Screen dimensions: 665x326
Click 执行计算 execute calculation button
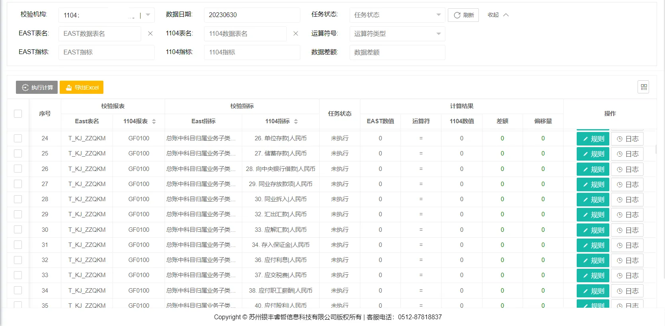(37, 87)
